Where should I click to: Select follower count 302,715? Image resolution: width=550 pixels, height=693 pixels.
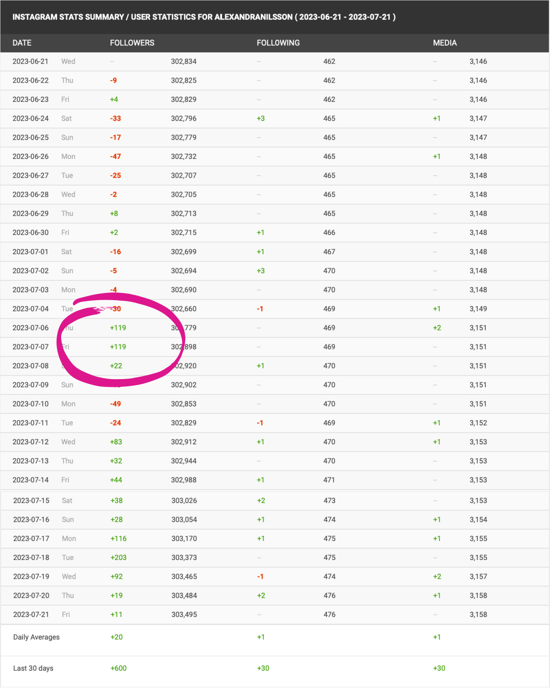tap(184, 232)
